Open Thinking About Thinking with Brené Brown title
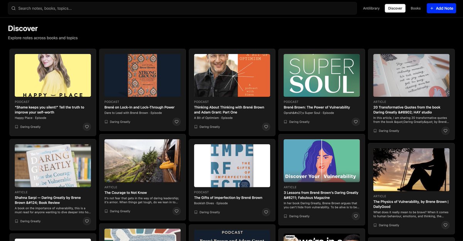The height and width of the screenshot is (241, 463). pyautogui.click(x=229, y=110)
